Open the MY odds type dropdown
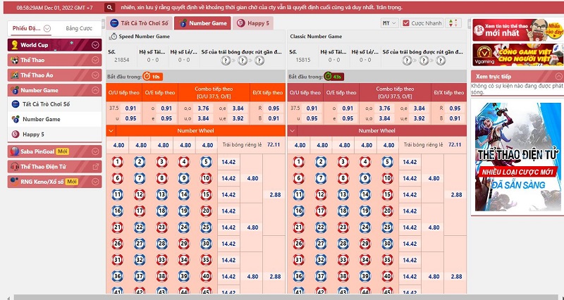This screenshot has height=300, width=564. click(x=389, y=23)
